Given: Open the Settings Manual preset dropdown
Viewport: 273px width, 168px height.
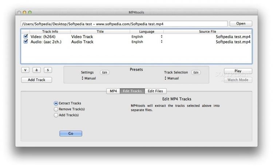Looking at the screenshot, I should point(89,78).
